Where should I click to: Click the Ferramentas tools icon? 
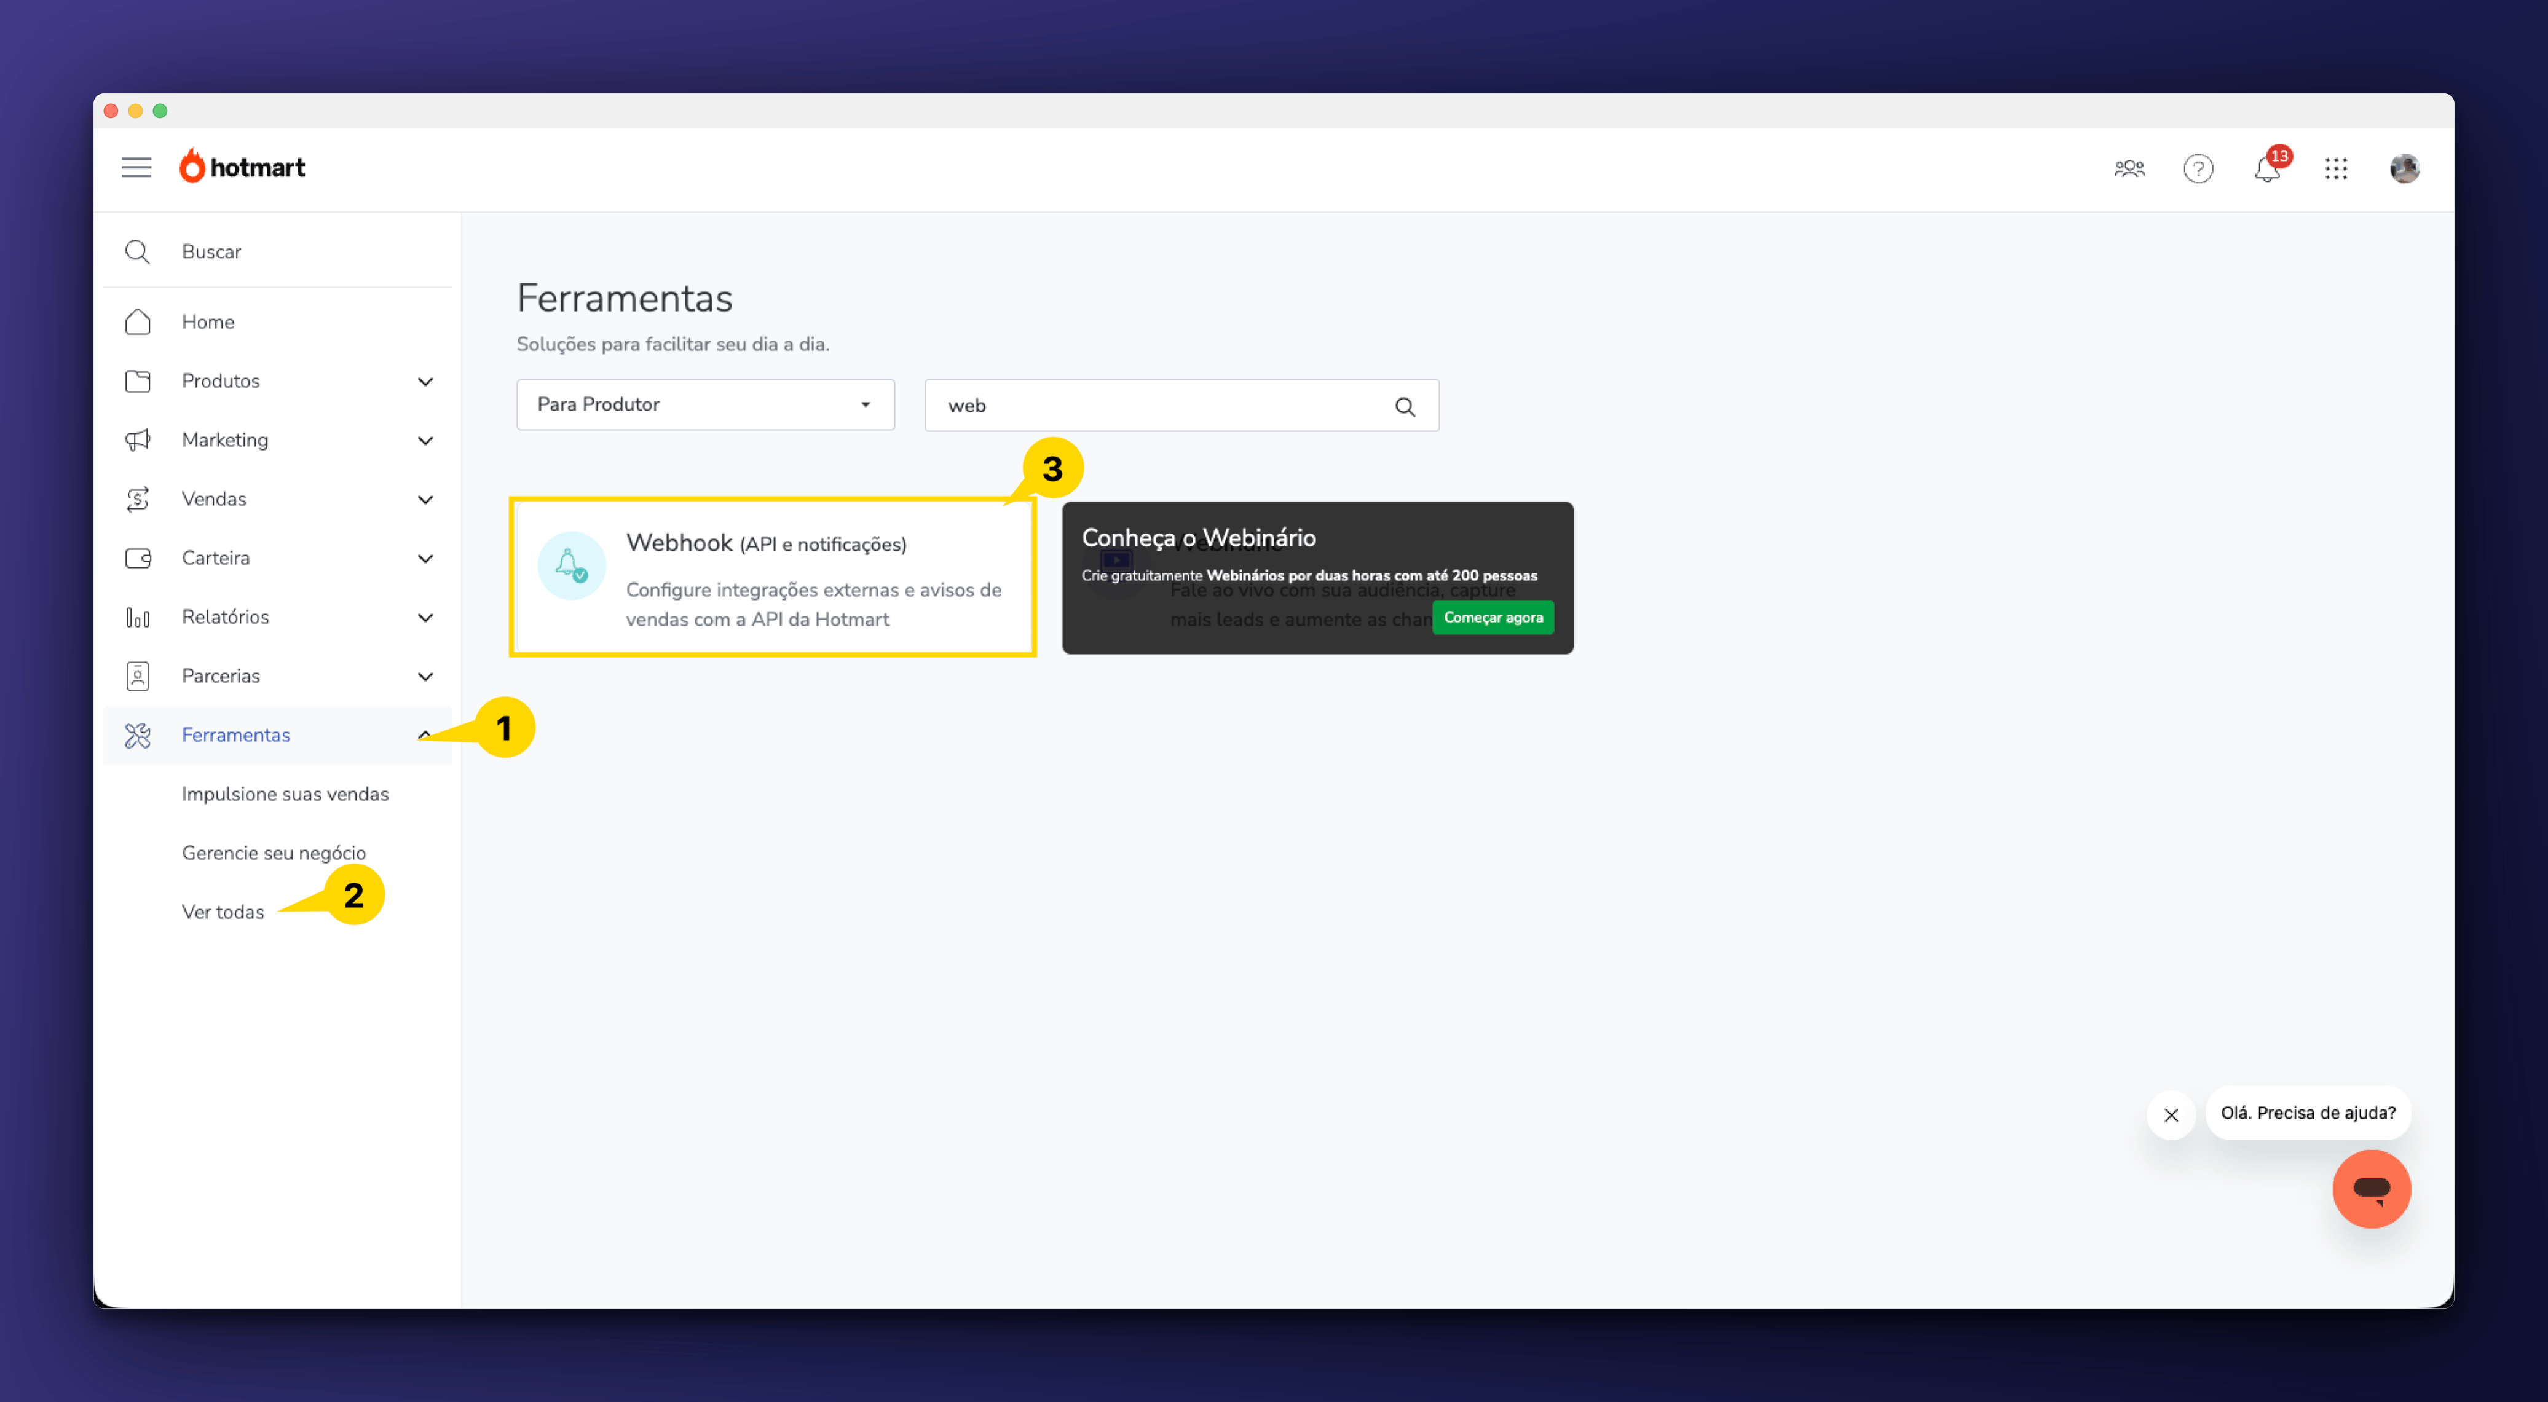pos(138,734)
